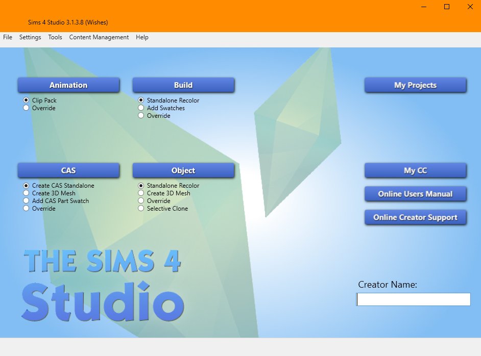Click the Animation button
The height and width of the screenshot is (356, 481).
click(x=68, y=85)
